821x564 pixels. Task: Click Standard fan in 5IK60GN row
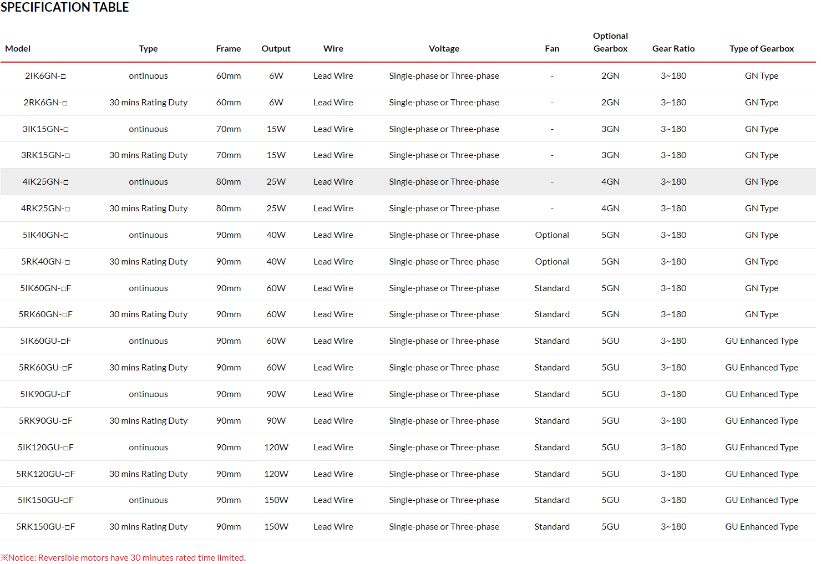552,288
